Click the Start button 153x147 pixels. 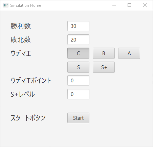[x=78, y=118]
